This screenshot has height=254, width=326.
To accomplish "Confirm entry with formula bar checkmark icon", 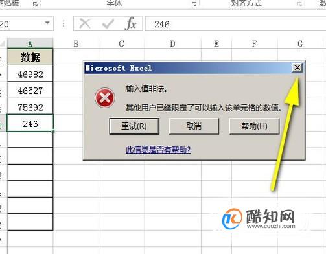I will click(x=108, y=23).
